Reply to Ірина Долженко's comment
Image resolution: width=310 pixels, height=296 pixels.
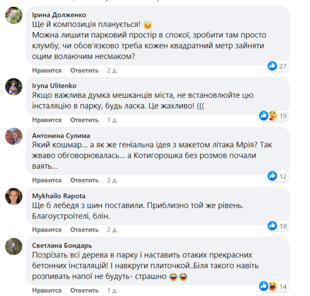tap(84, 70)
